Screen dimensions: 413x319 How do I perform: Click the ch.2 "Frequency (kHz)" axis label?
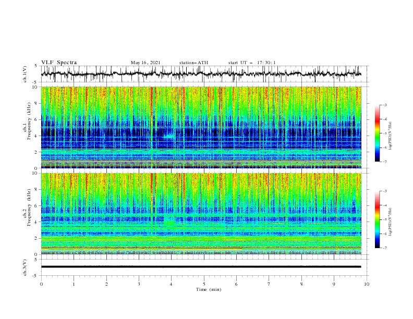pos(29,207)
